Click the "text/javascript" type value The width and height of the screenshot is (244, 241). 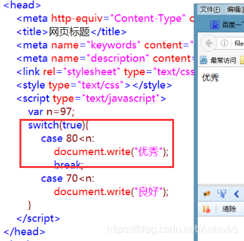coord(120,99)
